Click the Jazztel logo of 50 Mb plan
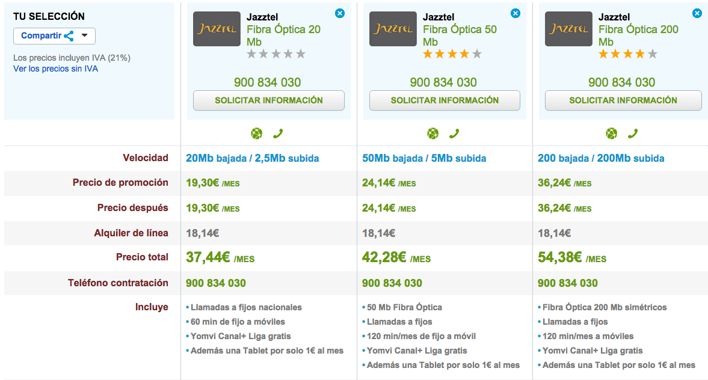Screen dimensions: 708x380 pyautogui.click(x=393, y=29)
